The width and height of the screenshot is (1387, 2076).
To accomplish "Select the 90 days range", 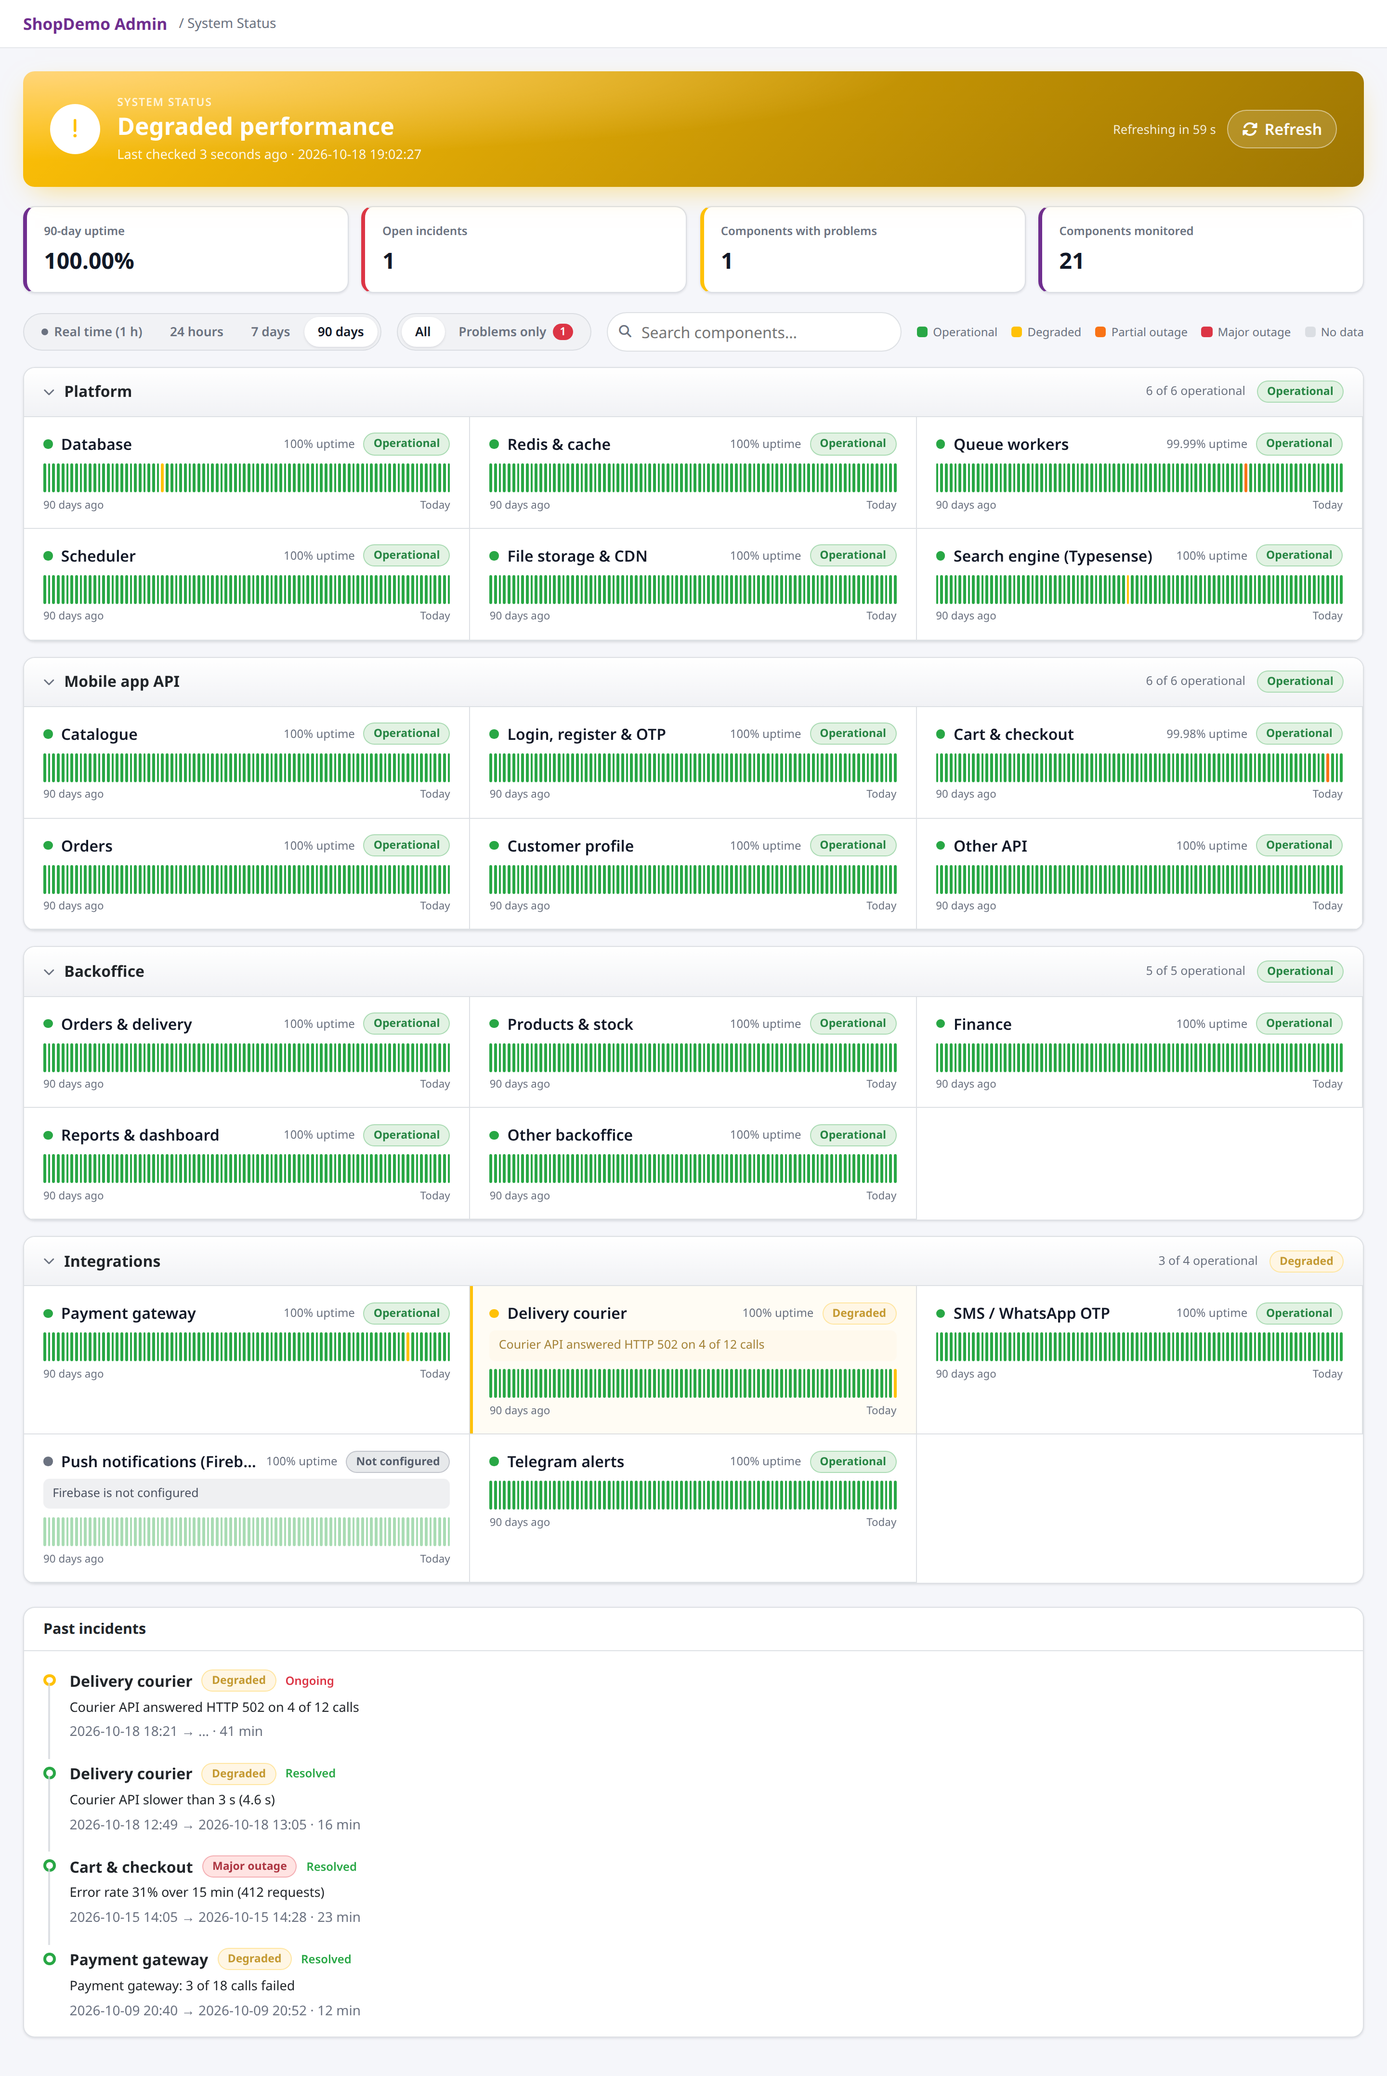I will [x=340, y=332].
